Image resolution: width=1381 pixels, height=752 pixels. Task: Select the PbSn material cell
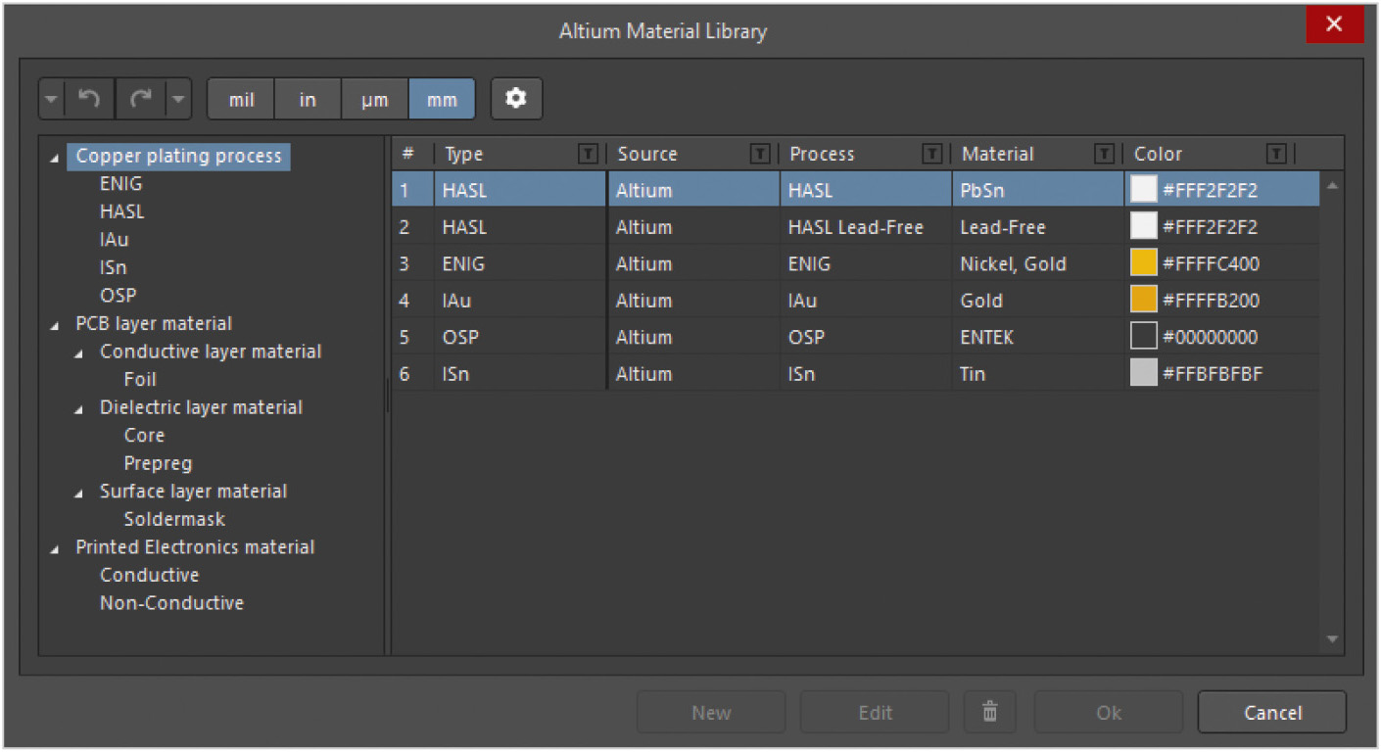point(1038,190)
